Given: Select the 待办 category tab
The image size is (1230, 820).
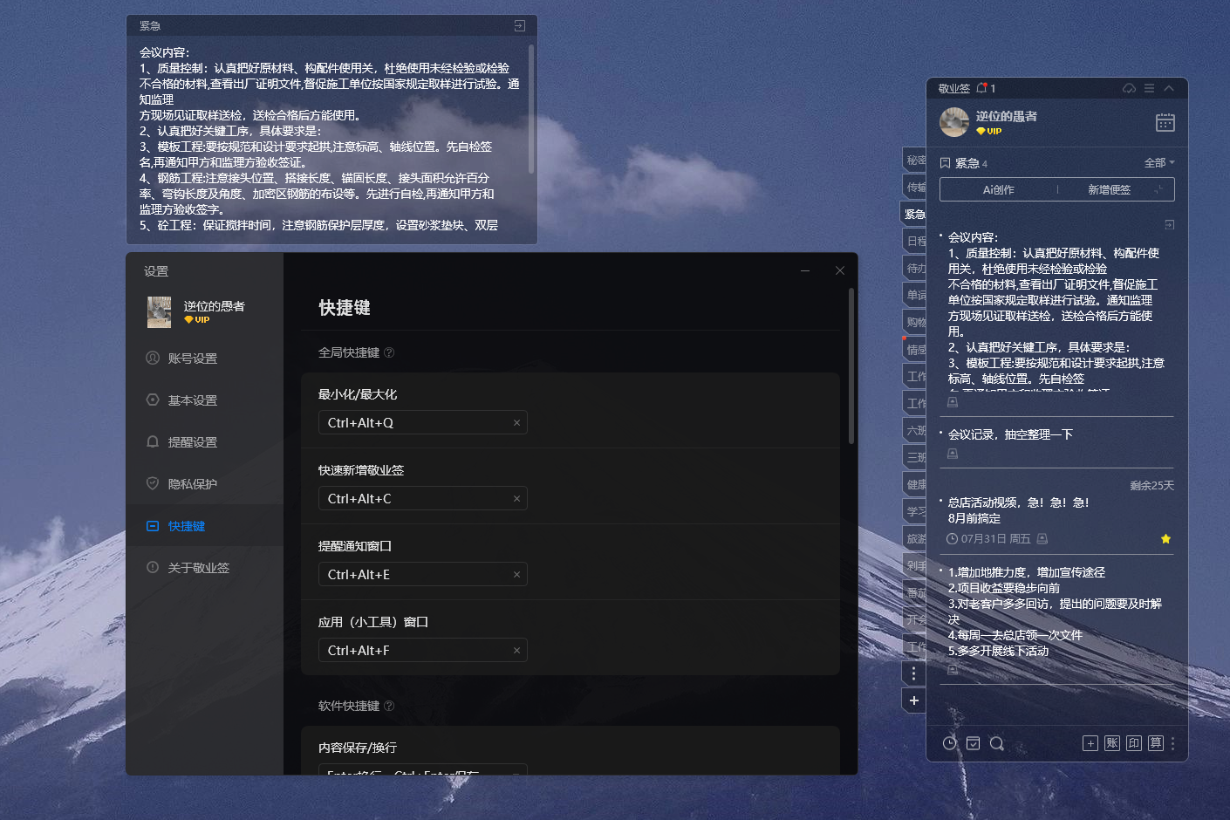Looking at the screenshot, I should pyautogui.click(x=915, y=268).
